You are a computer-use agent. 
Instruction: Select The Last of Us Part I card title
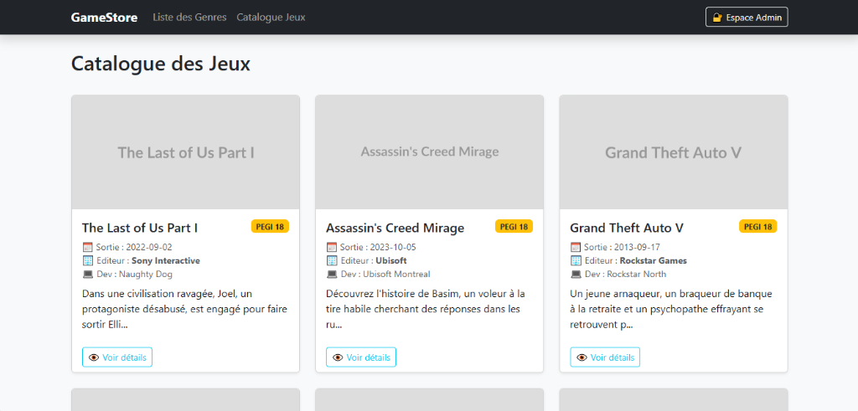pos(140,228)
